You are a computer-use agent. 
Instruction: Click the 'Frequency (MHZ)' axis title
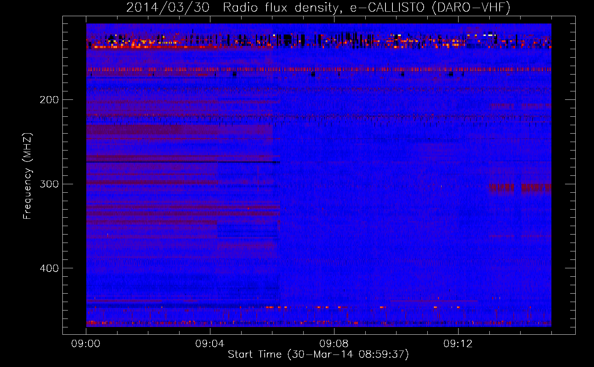[x=28, y=176]
